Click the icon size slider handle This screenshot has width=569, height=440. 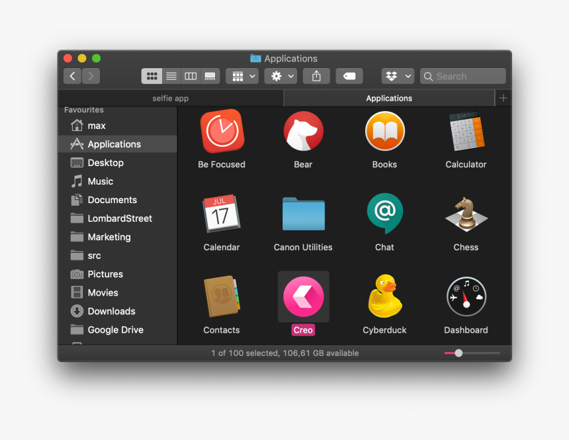pos(459,353)
